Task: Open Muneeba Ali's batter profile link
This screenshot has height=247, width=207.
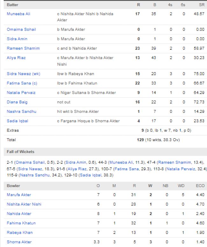Action: coord(18,14)
